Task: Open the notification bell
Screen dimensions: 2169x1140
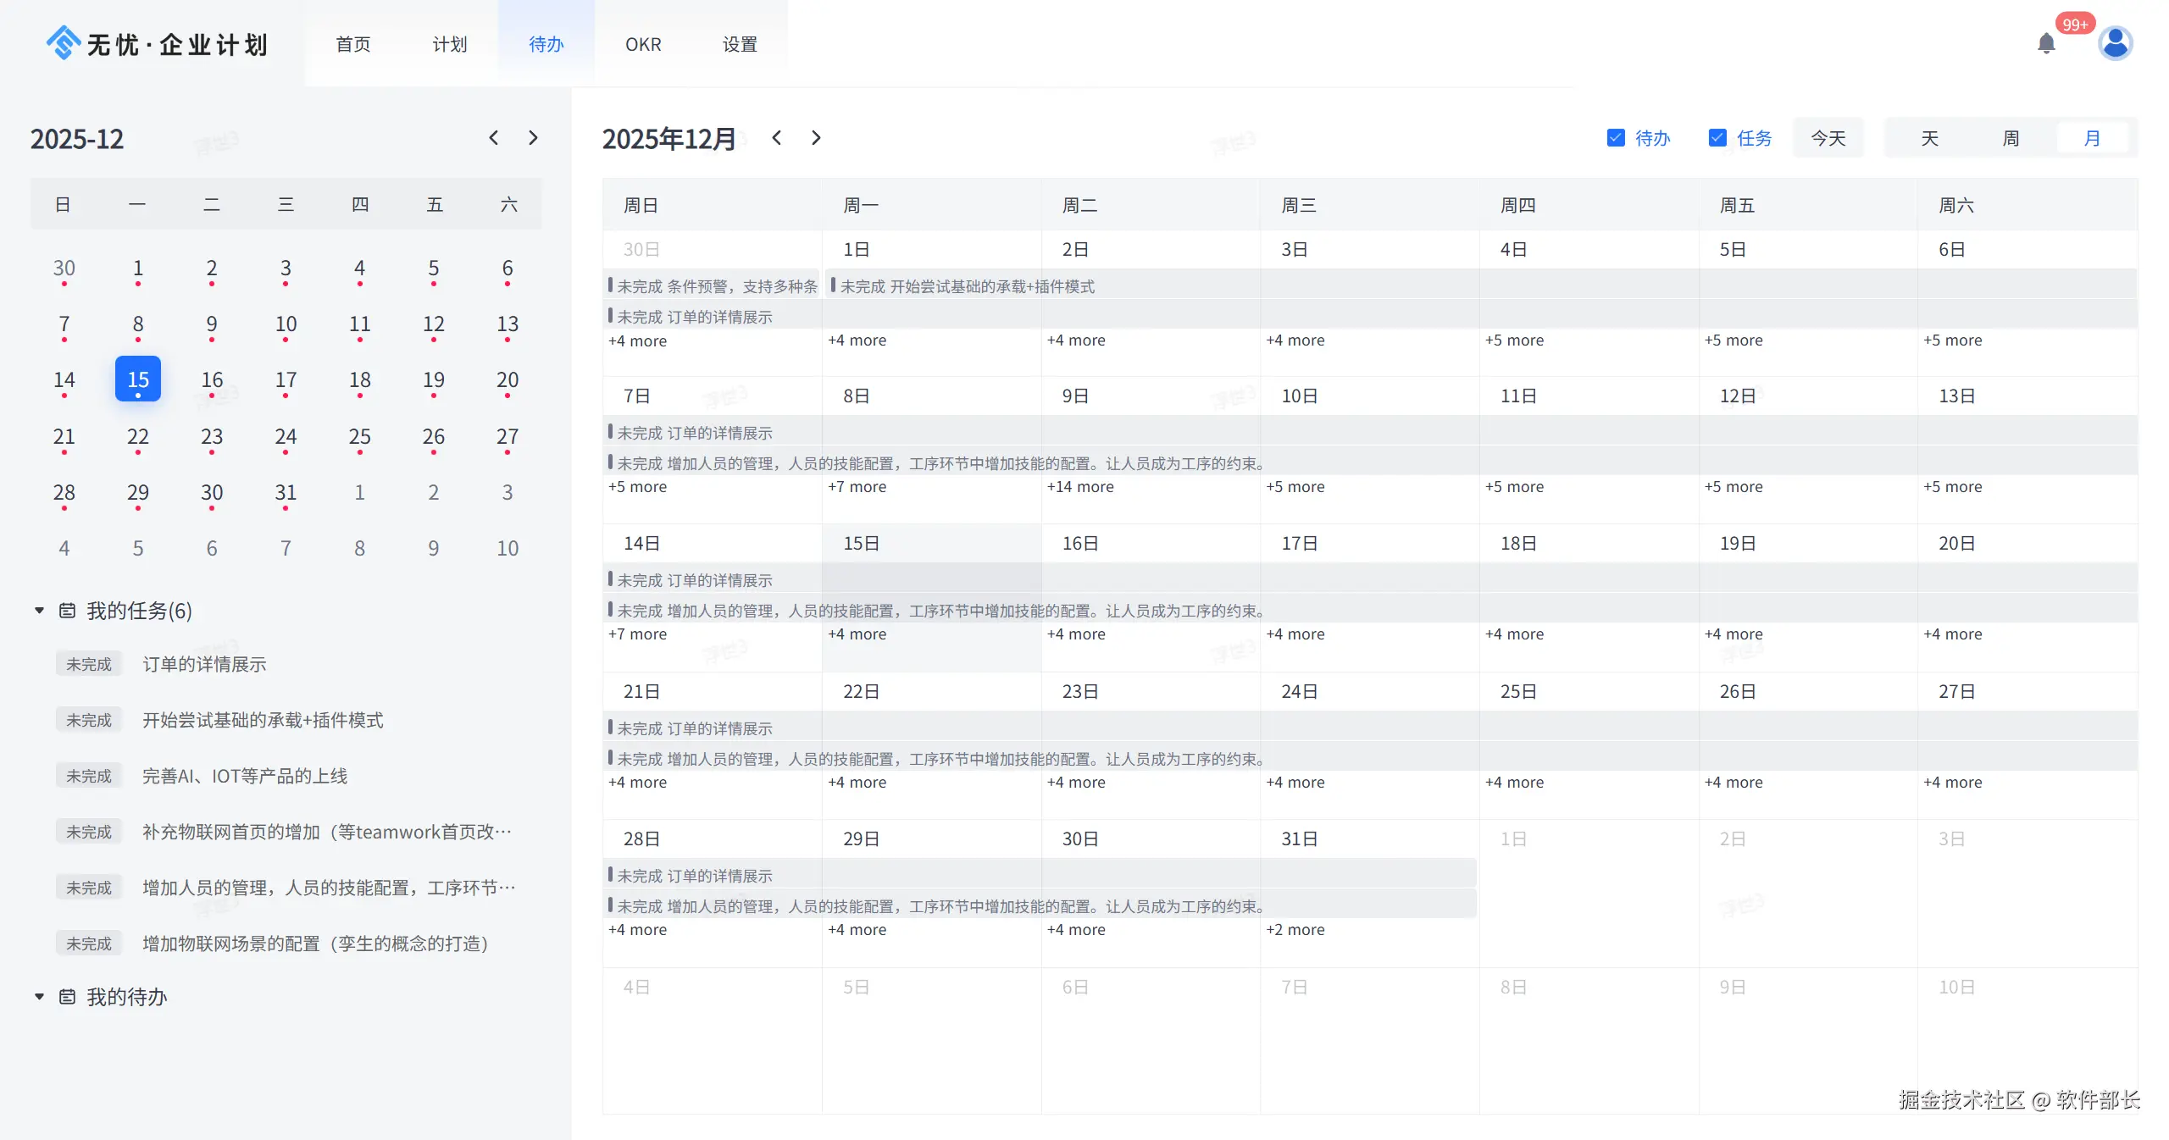Action: pyautogui.click(x=2045, y=43)
